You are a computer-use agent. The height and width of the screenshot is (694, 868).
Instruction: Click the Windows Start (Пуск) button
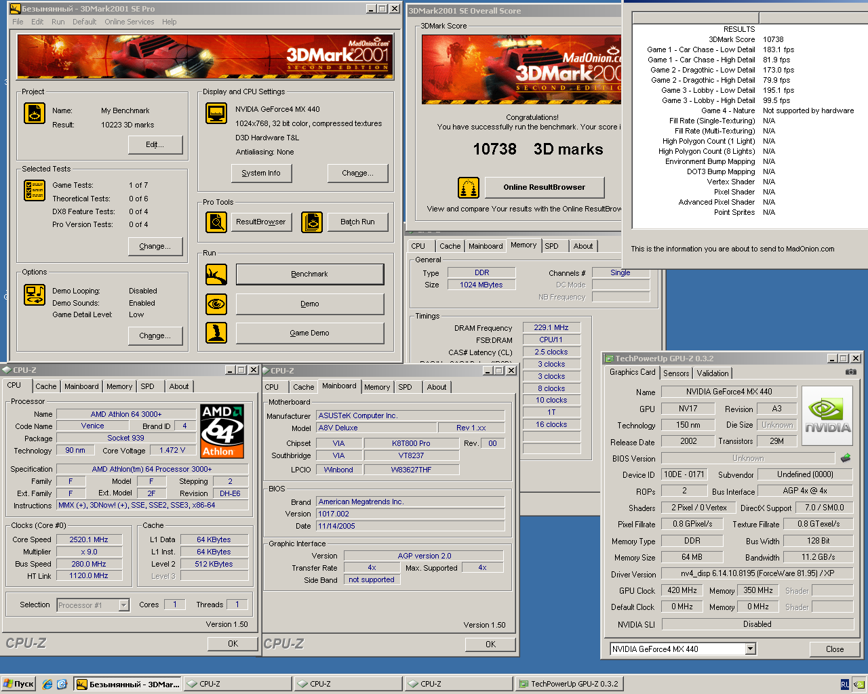point(19,684)
